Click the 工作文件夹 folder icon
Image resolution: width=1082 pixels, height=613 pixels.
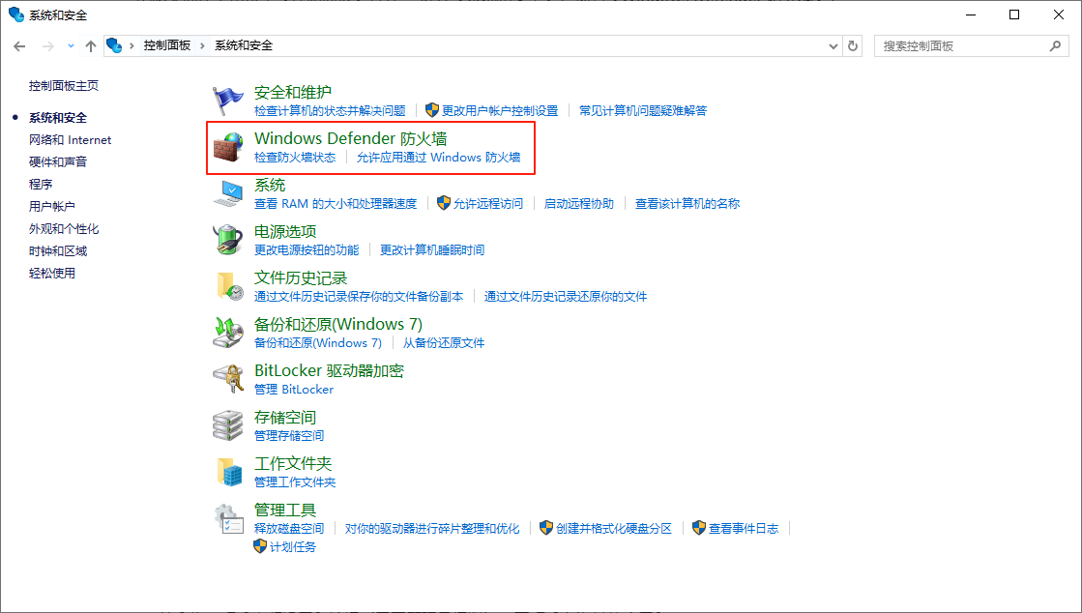[228, 471]
